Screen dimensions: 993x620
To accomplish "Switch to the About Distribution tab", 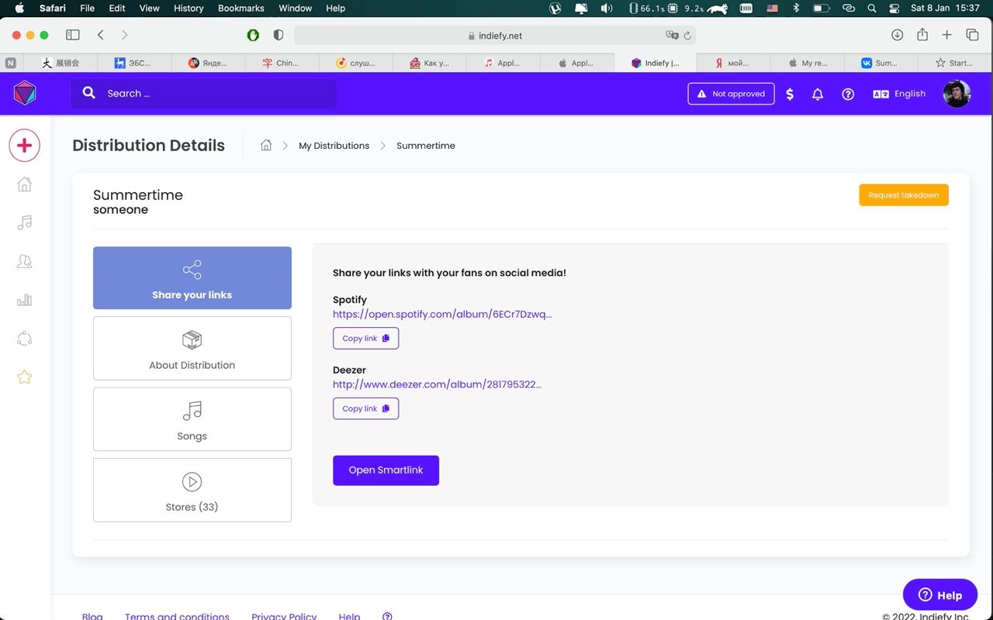I will pos(192,348).
